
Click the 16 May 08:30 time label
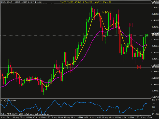point(57,117)
